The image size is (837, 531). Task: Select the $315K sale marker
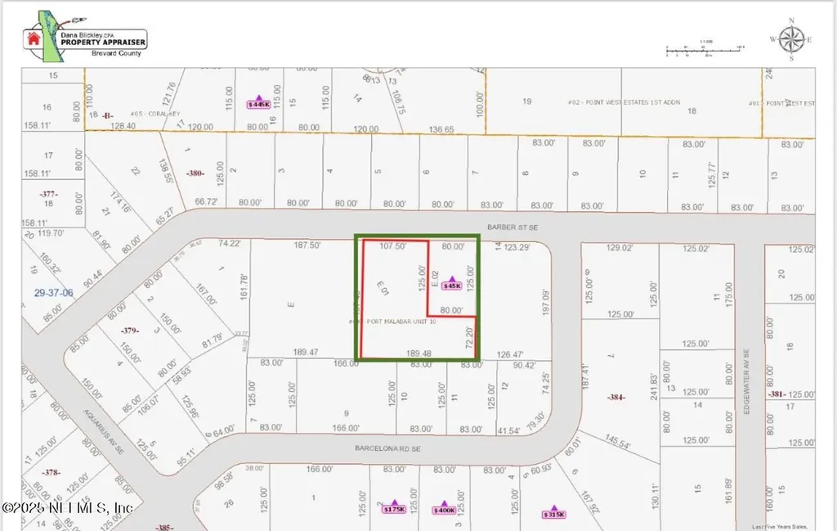553,511
